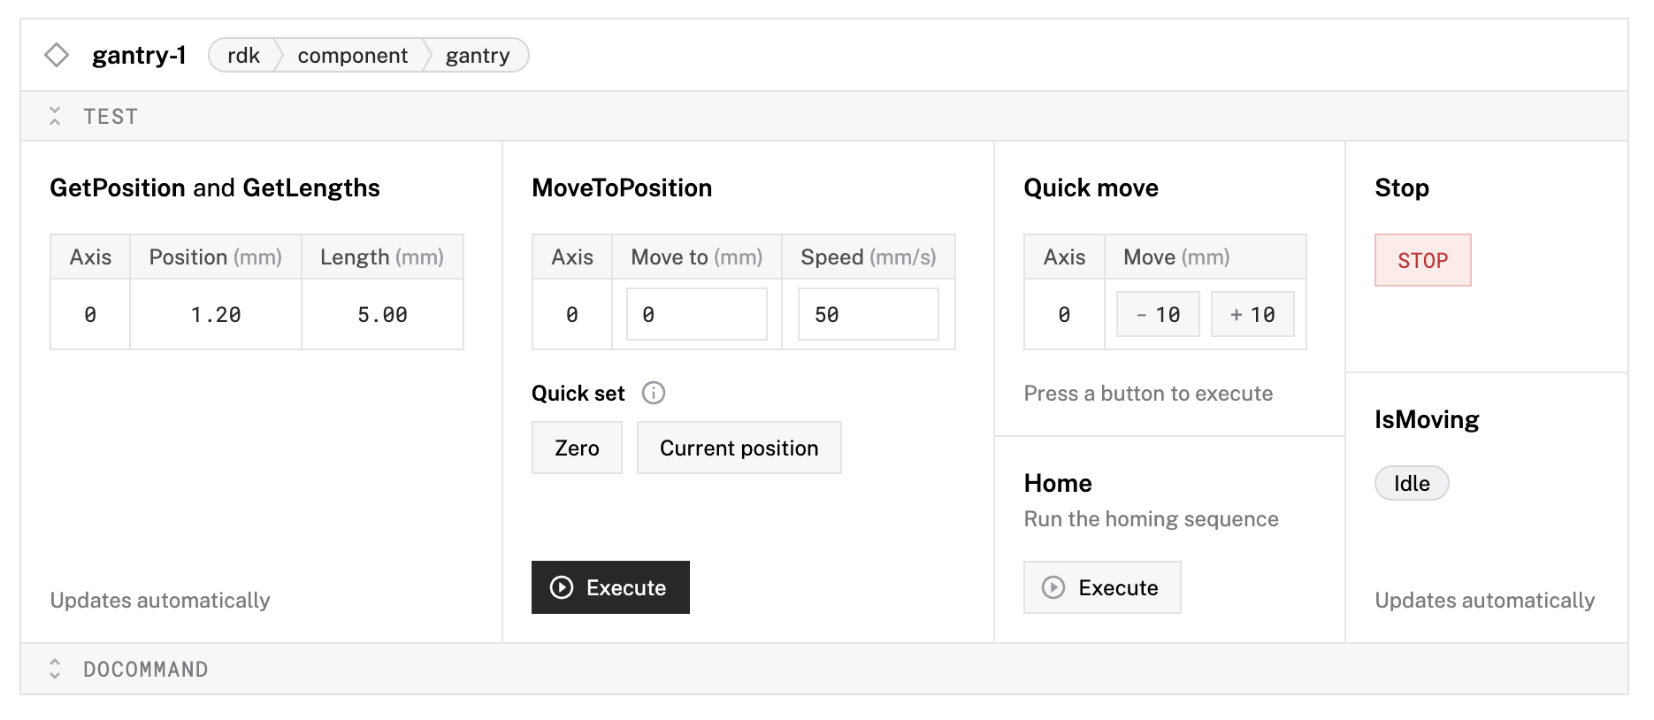Click the length value 5.00
This screenshot has height=720, width=1654.
382,314
